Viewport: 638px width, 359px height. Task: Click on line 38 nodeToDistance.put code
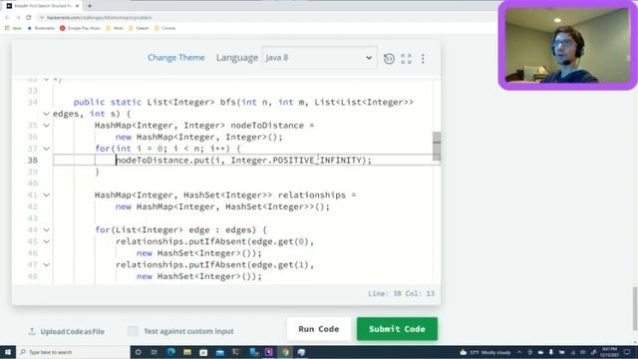(243, 161)
